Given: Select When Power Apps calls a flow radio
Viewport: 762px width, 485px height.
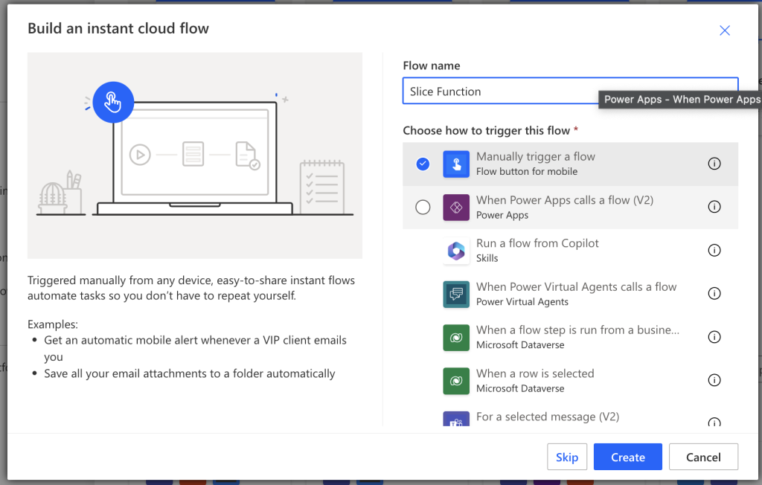Looking at the screenshot, I should point(423,208).
